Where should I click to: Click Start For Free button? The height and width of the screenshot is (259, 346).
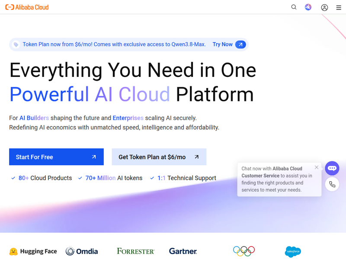56,157
